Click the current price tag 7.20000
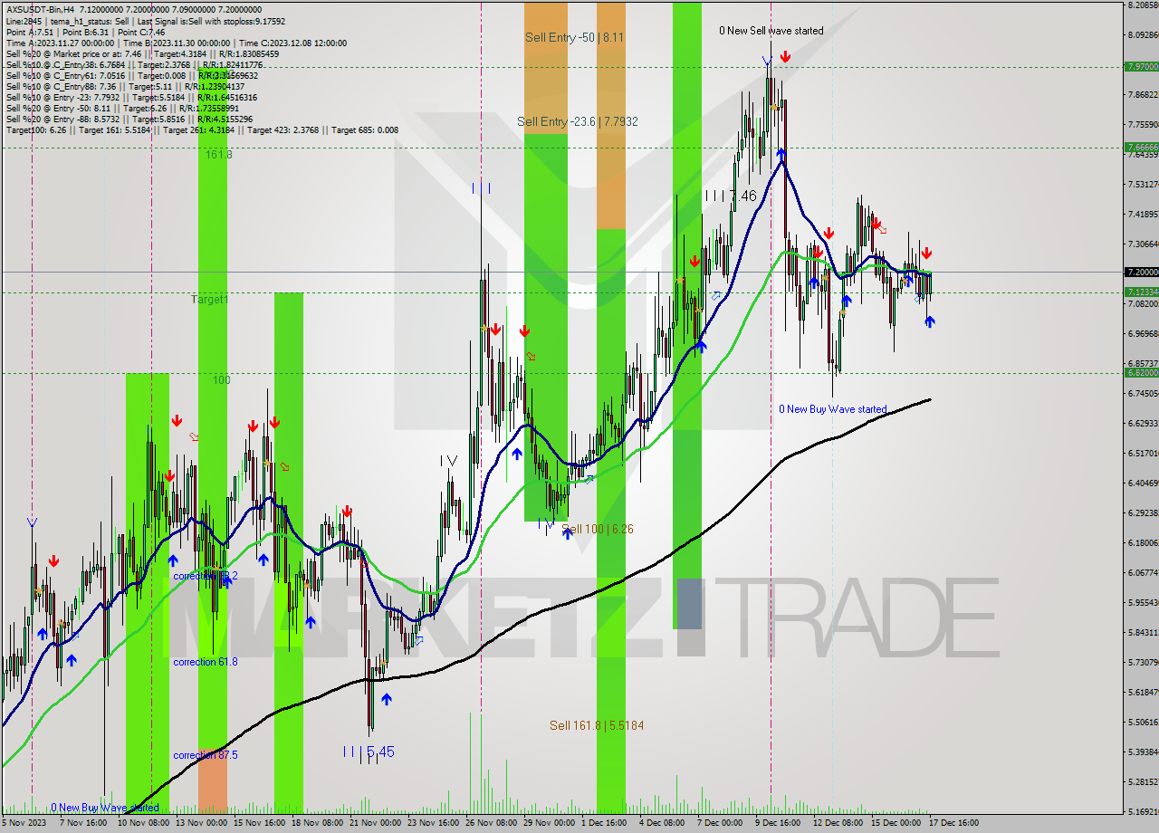Screen dimensions: 1159x833 click(x=1141, y=272)
